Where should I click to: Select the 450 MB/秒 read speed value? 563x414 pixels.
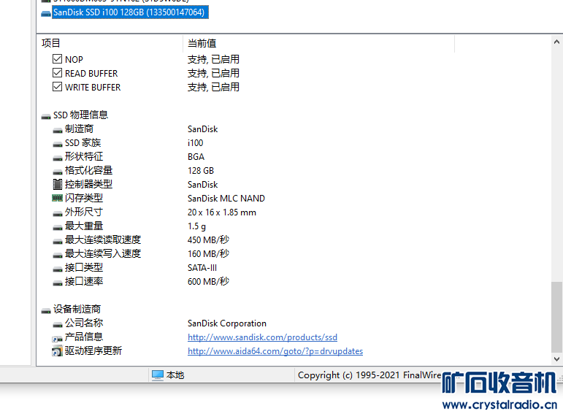tap(208, 239)
